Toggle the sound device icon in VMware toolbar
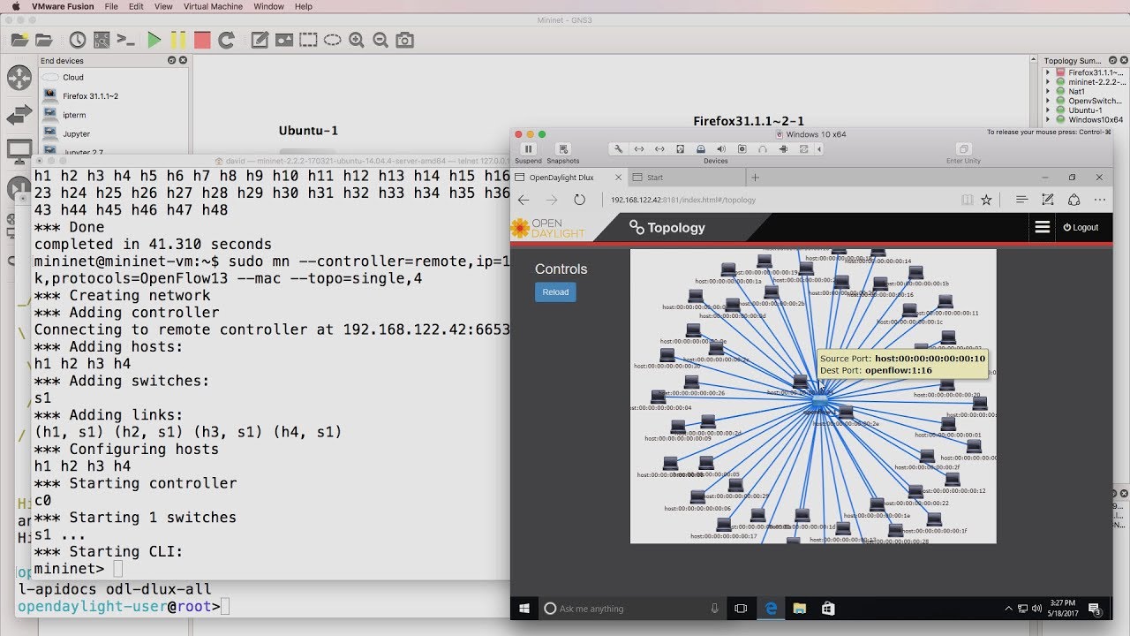Screen dimensions: 1130x636 (x=721, y=149)
